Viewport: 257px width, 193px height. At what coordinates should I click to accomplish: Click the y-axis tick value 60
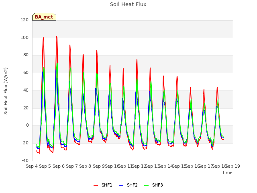click(x=26, y=72)
